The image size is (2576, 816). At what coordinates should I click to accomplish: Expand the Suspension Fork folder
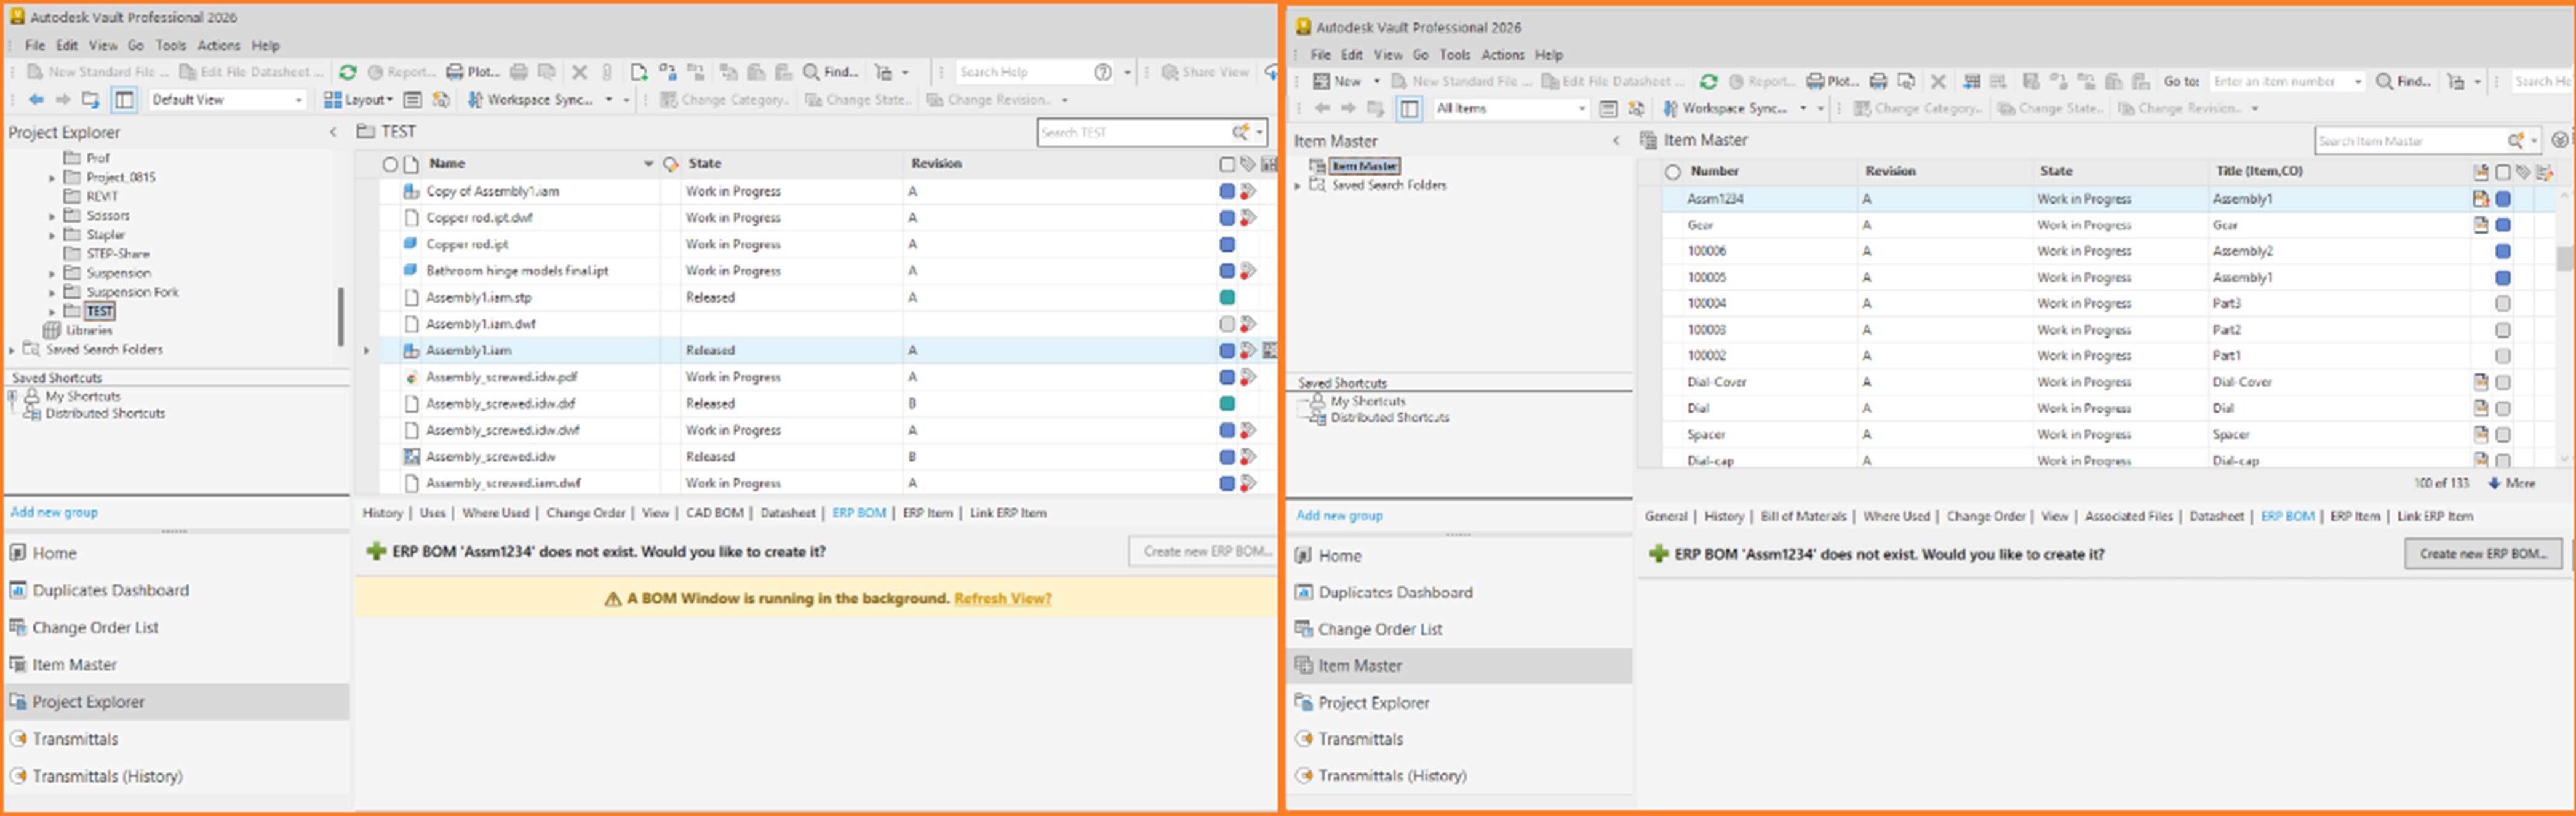pos(52,293)
